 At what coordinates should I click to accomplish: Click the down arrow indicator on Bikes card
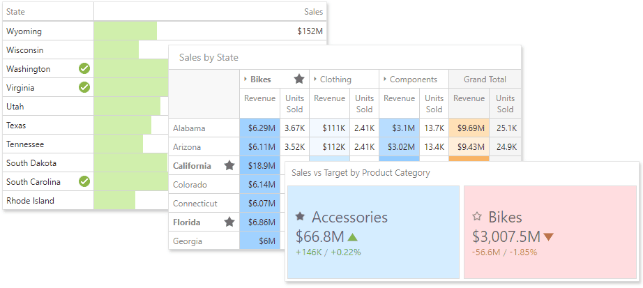(548, 237)
